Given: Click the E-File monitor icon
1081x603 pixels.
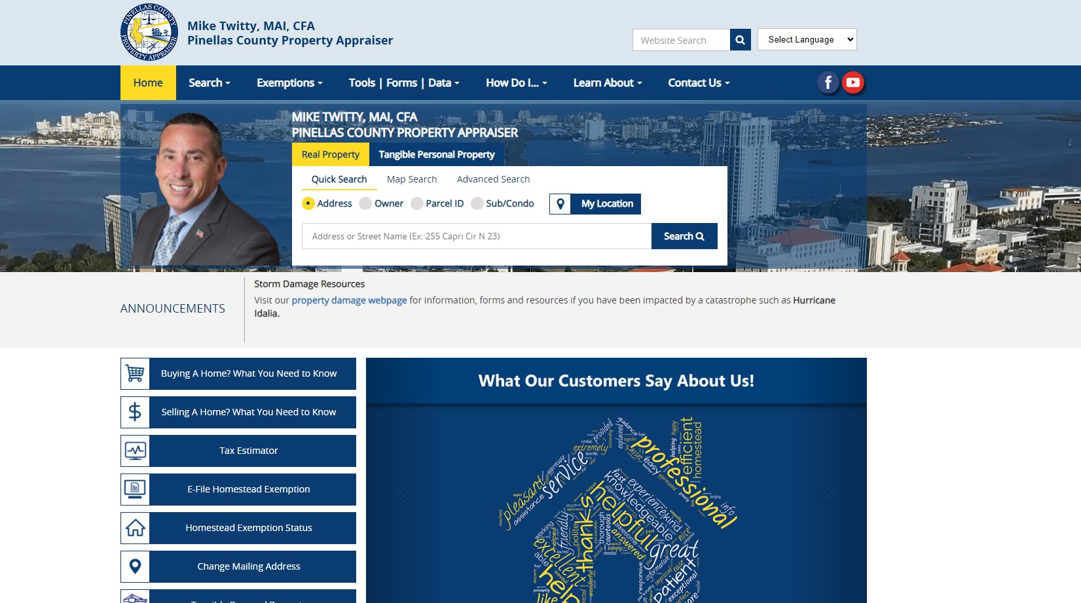Looking at the screenshot, I should point(135,489).
